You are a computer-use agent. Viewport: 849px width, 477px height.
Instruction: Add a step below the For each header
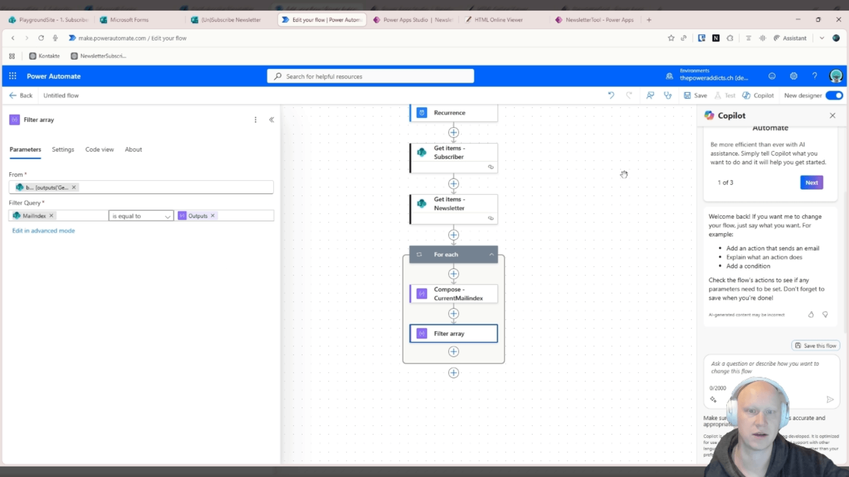tap(454, 274)
